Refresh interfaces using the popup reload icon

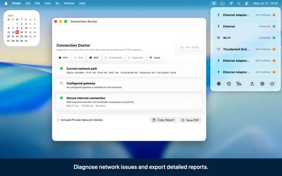(x=252, y=84)
